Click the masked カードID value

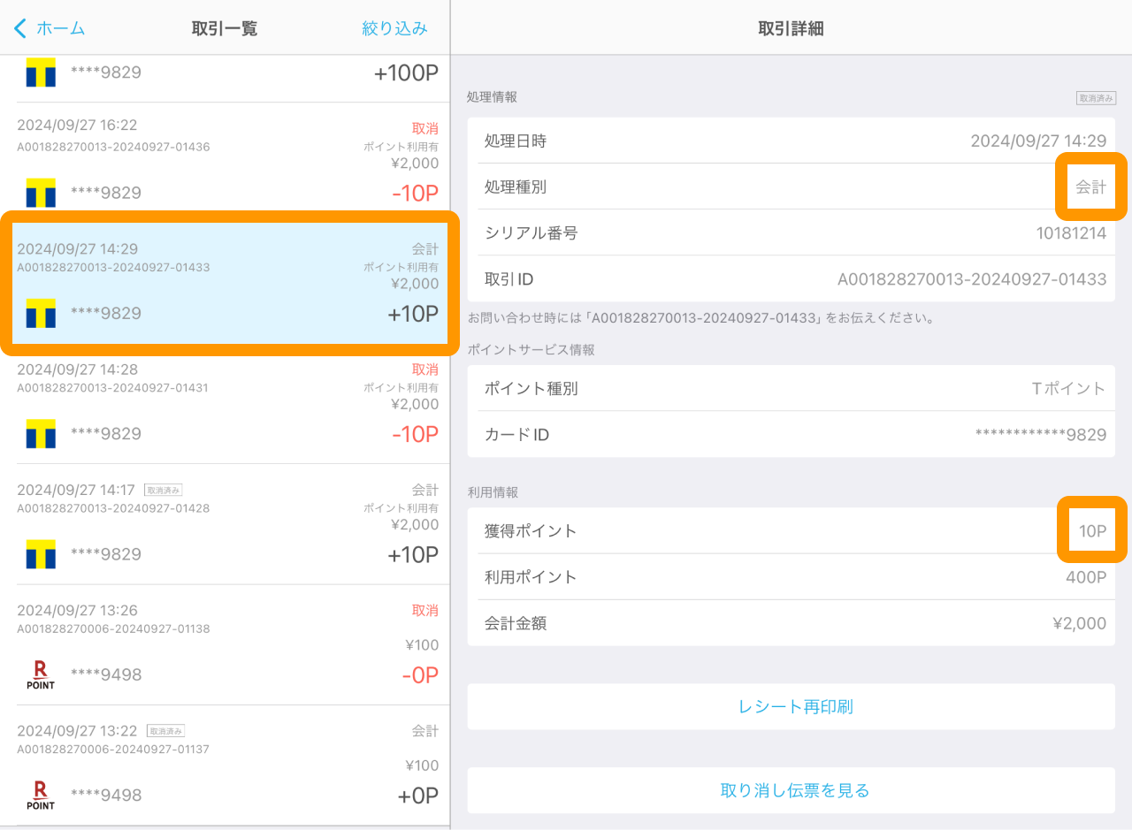coord(1041,435)
